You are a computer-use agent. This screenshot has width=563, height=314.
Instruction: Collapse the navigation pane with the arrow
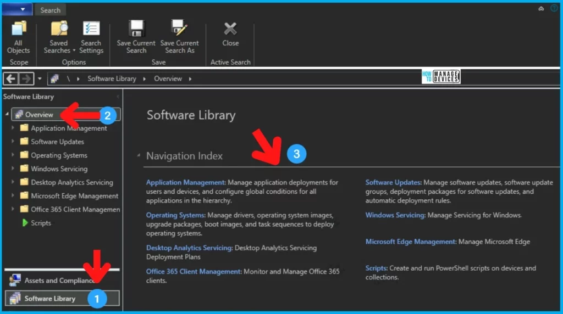click(x=118, y=97)
